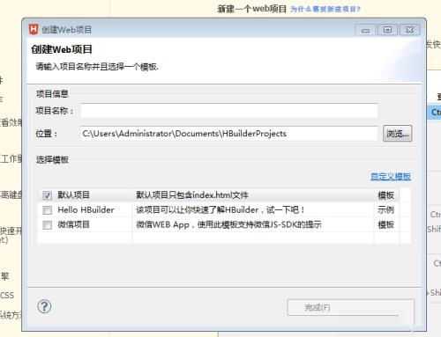Screen dimensions: 441x337
Task: Maximize the 创建Web项目 dialog
Action: click(x=387, y=30)
